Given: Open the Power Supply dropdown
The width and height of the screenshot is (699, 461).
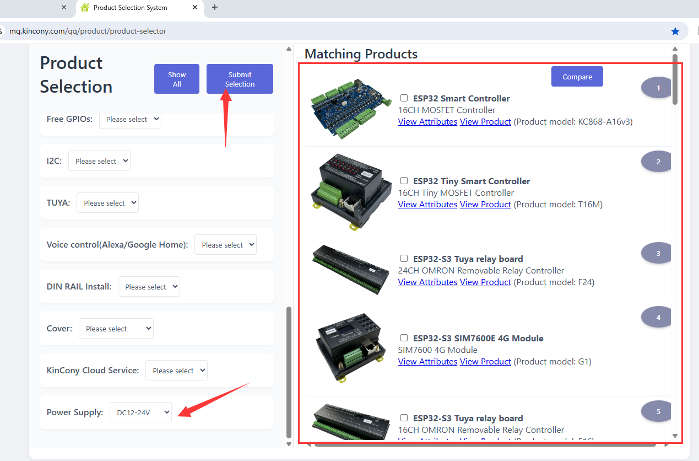Looking at the screenshot, I should pos(140,412).
